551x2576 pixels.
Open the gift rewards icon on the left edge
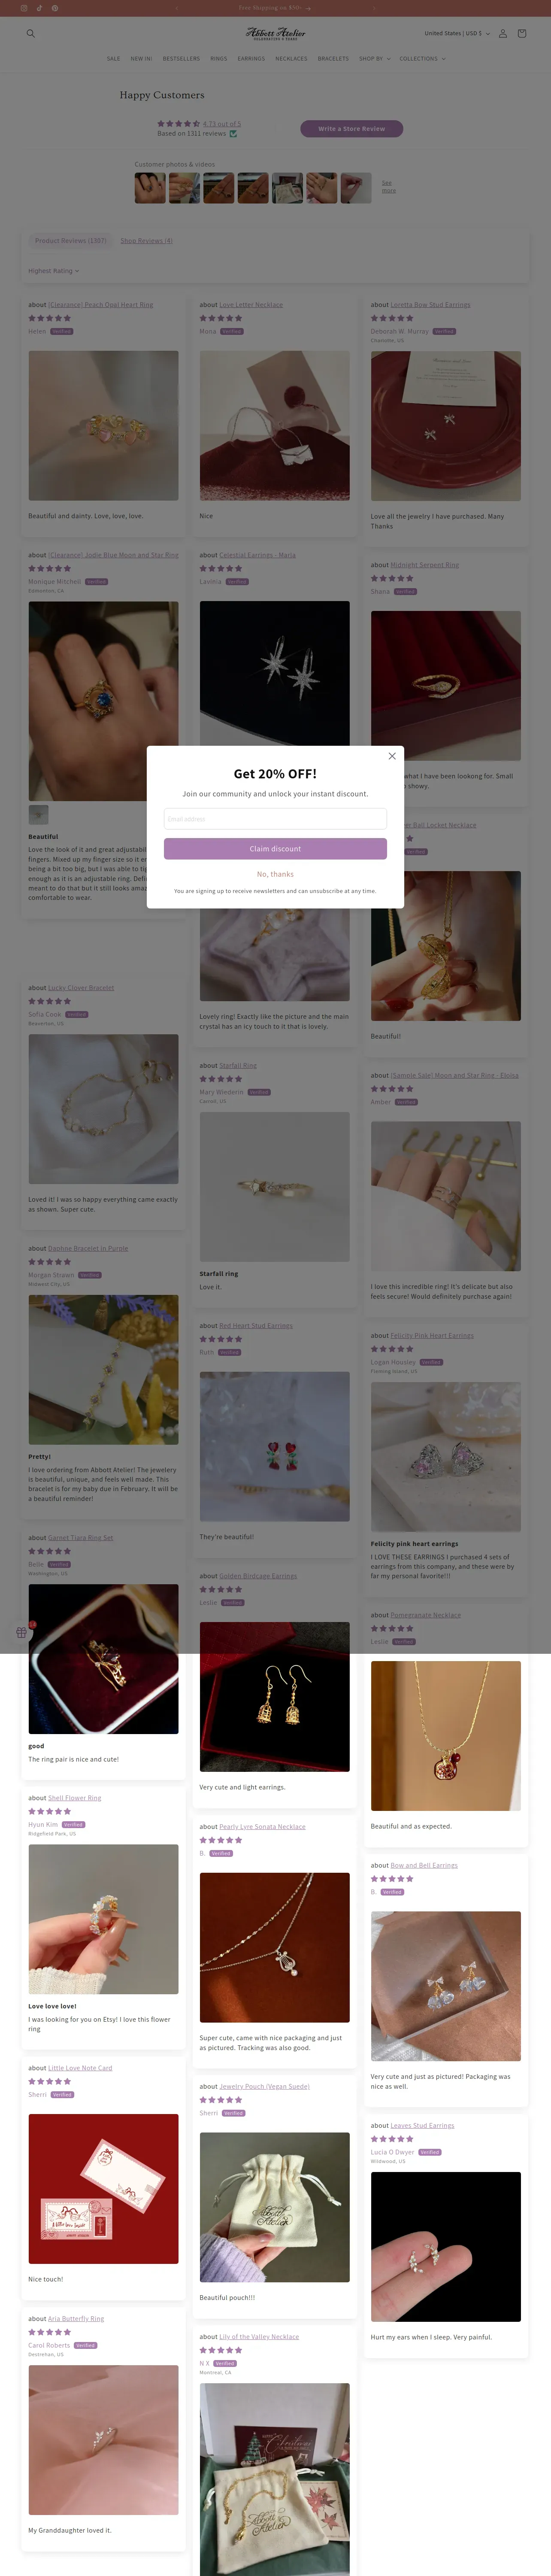coord(21,1632)
